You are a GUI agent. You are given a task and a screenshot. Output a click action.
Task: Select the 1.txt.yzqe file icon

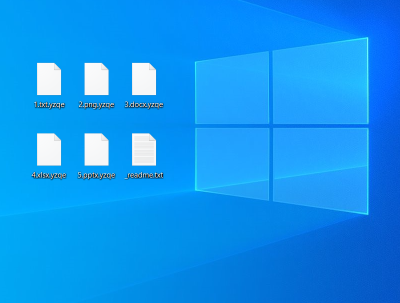(49, 79)
